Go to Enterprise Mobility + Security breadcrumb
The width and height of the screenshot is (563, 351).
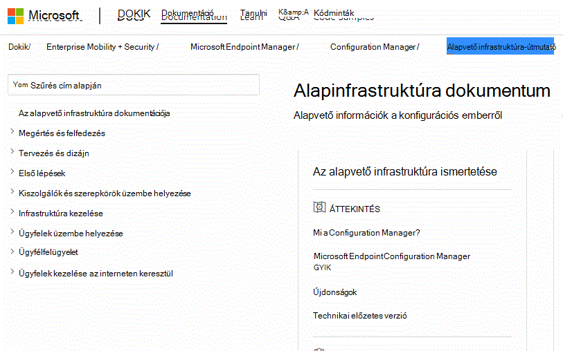pyautogui.click(x=102, y=47)
